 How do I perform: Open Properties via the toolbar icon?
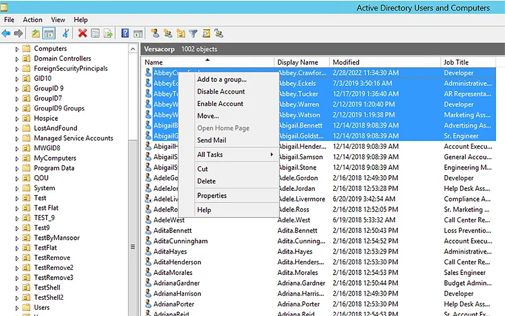pyautogui.click(x=95, y=33)
